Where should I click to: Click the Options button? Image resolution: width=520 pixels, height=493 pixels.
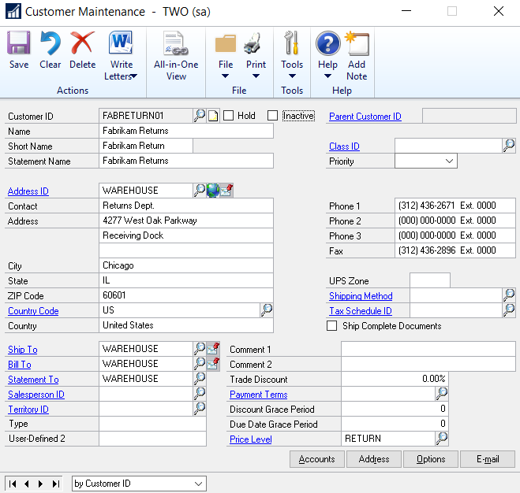[x=431, y=459]
